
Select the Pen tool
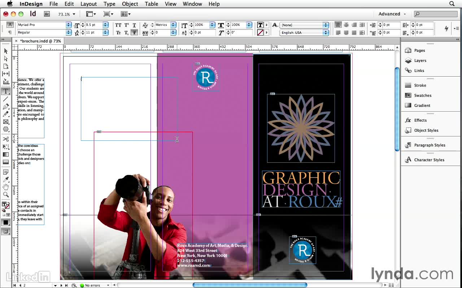coord(6,107)
